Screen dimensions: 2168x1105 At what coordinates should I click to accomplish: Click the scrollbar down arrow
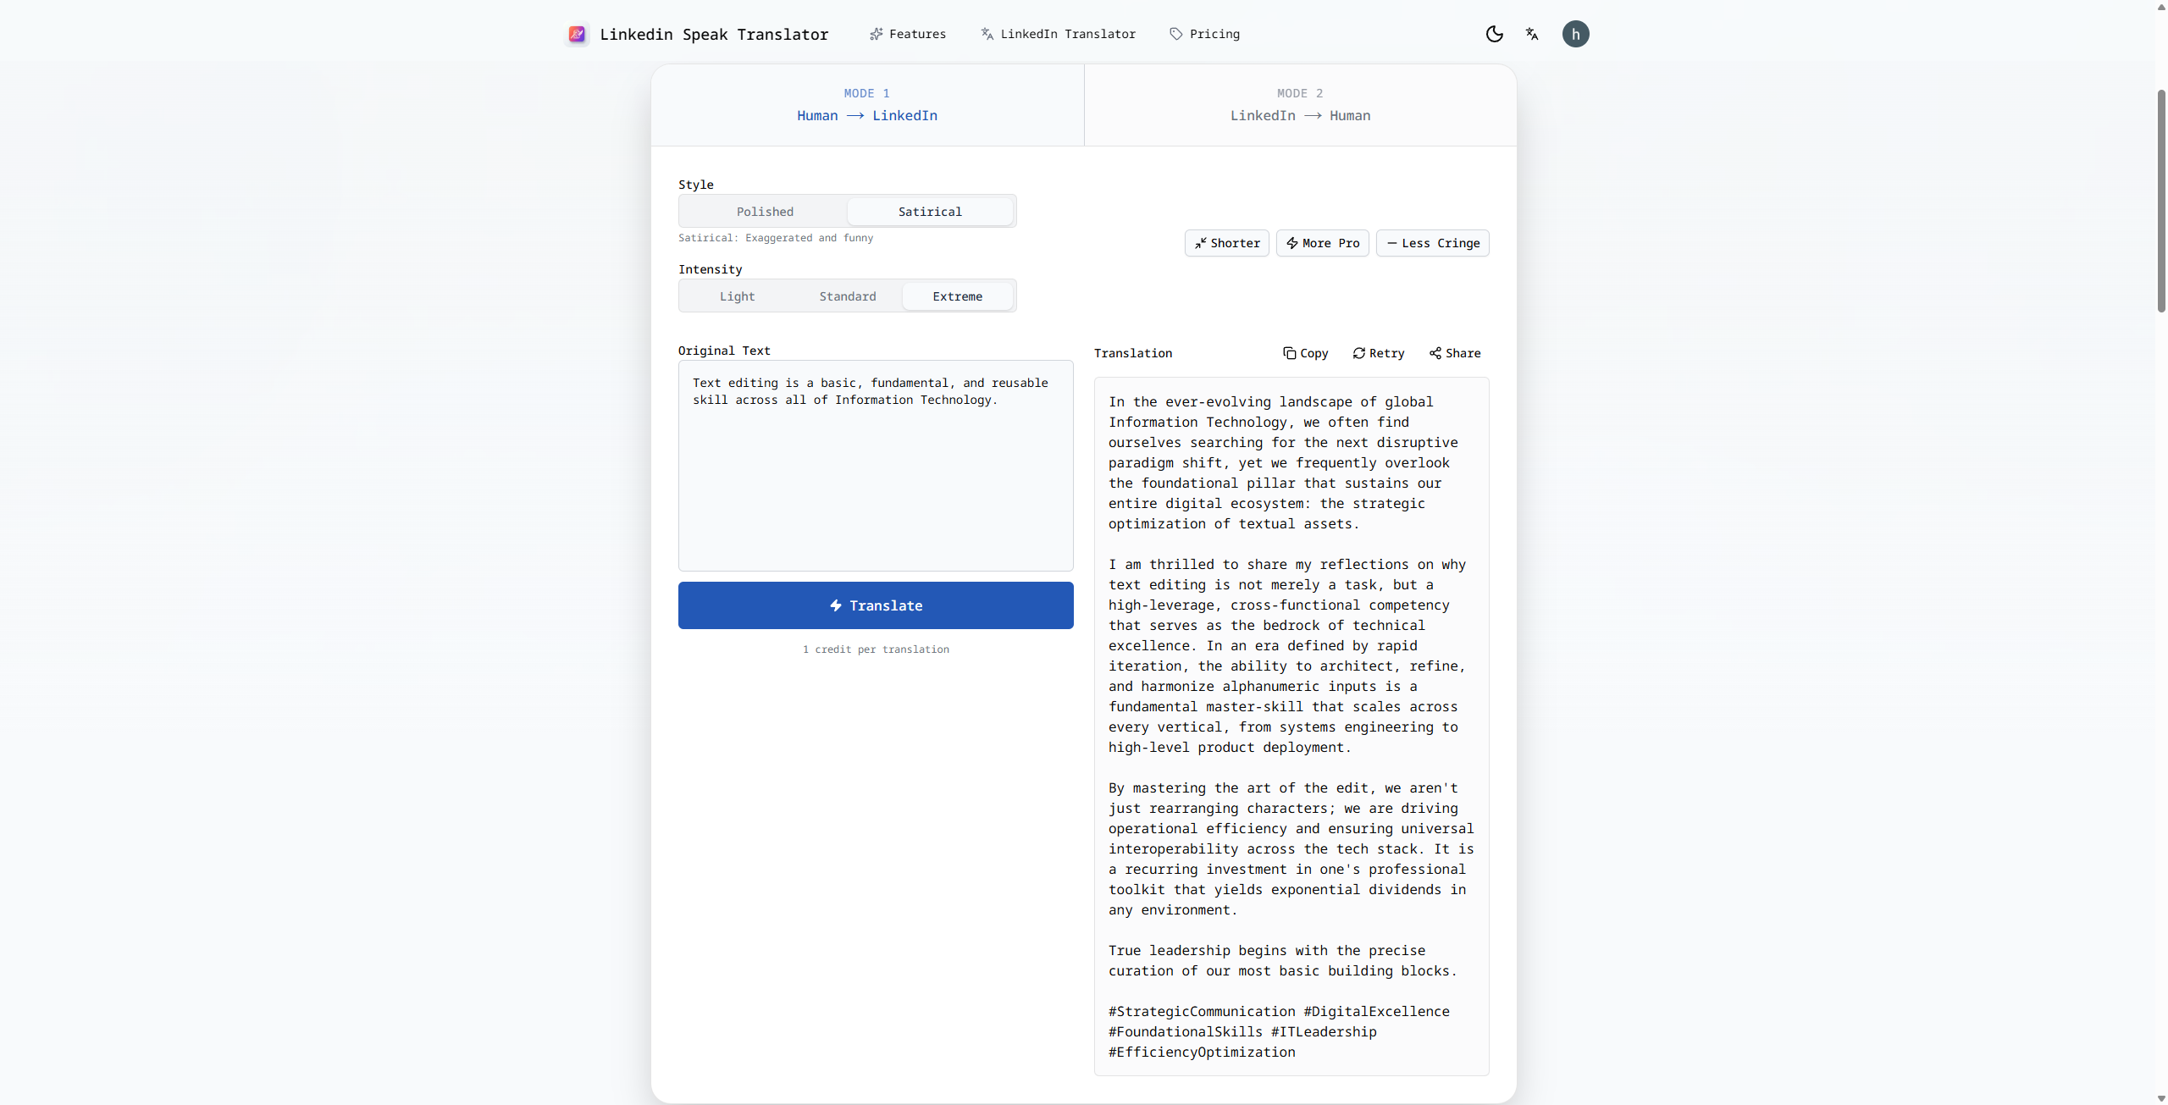pos(2161,1098)
